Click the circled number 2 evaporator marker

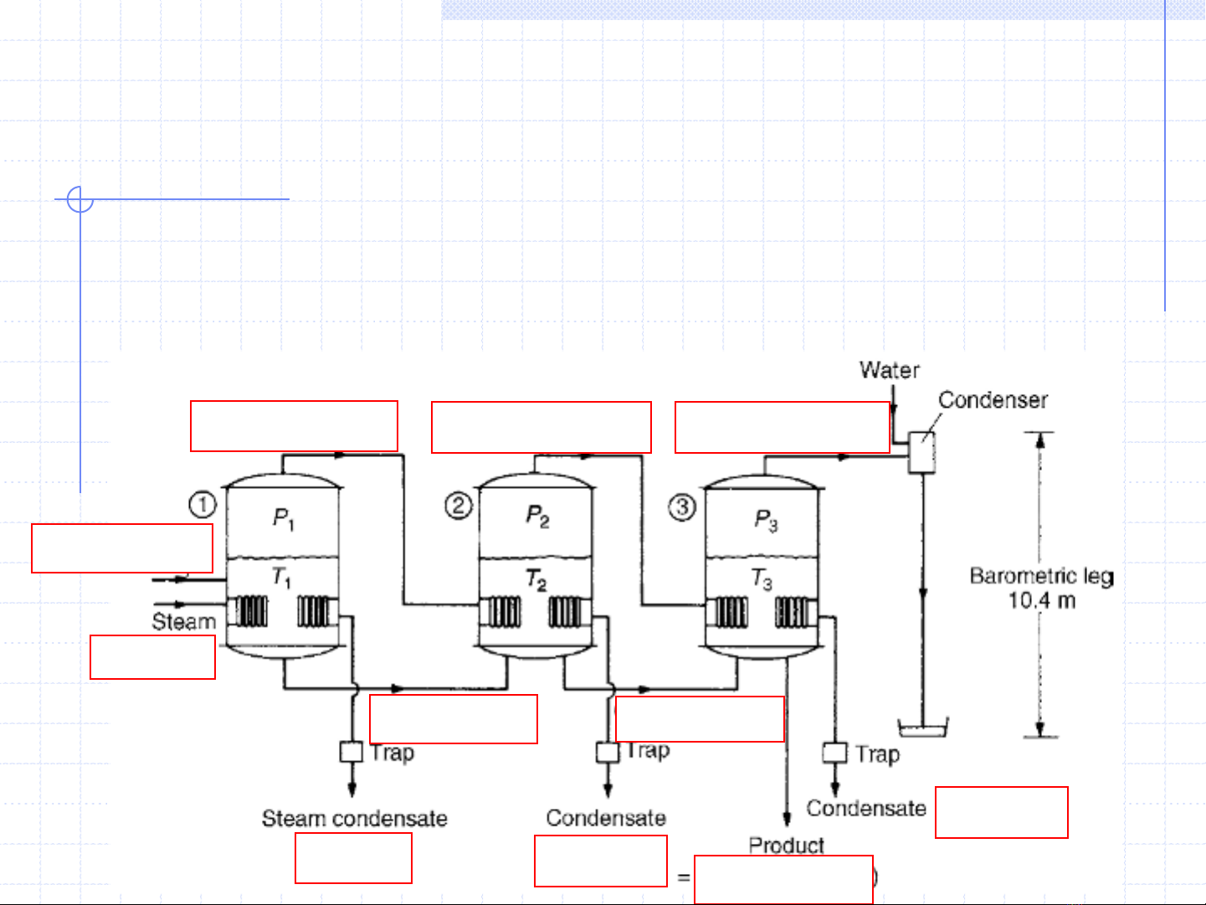459,506
